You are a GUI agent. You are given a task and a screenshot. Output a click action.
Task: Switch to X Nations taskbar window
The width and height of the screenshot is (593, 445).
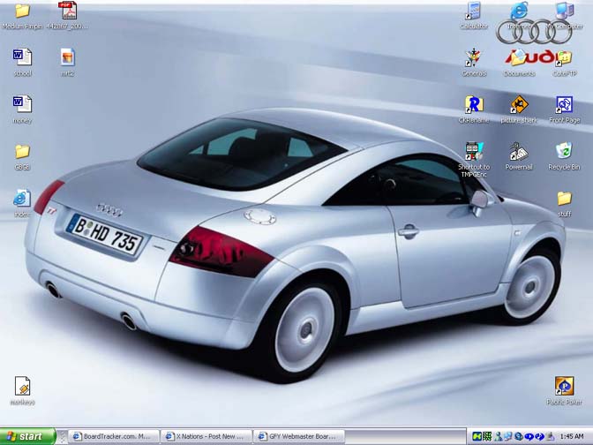coord(206,436)
